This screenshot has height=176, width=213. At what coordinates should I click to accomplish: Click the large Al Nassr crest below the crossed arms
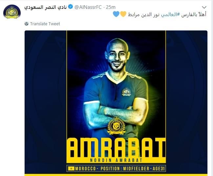(116, 126)
